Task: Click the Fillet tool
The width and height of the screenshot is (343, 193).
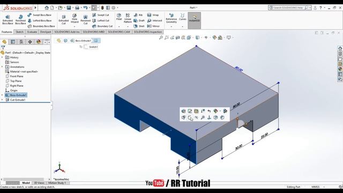Action: coord(119,17)
